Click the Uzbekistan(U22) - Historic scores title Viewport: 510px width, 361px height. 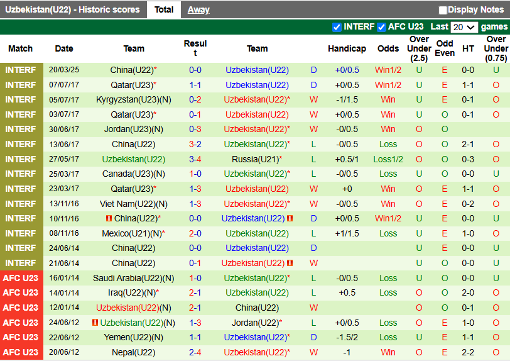[x=72, y=10]
